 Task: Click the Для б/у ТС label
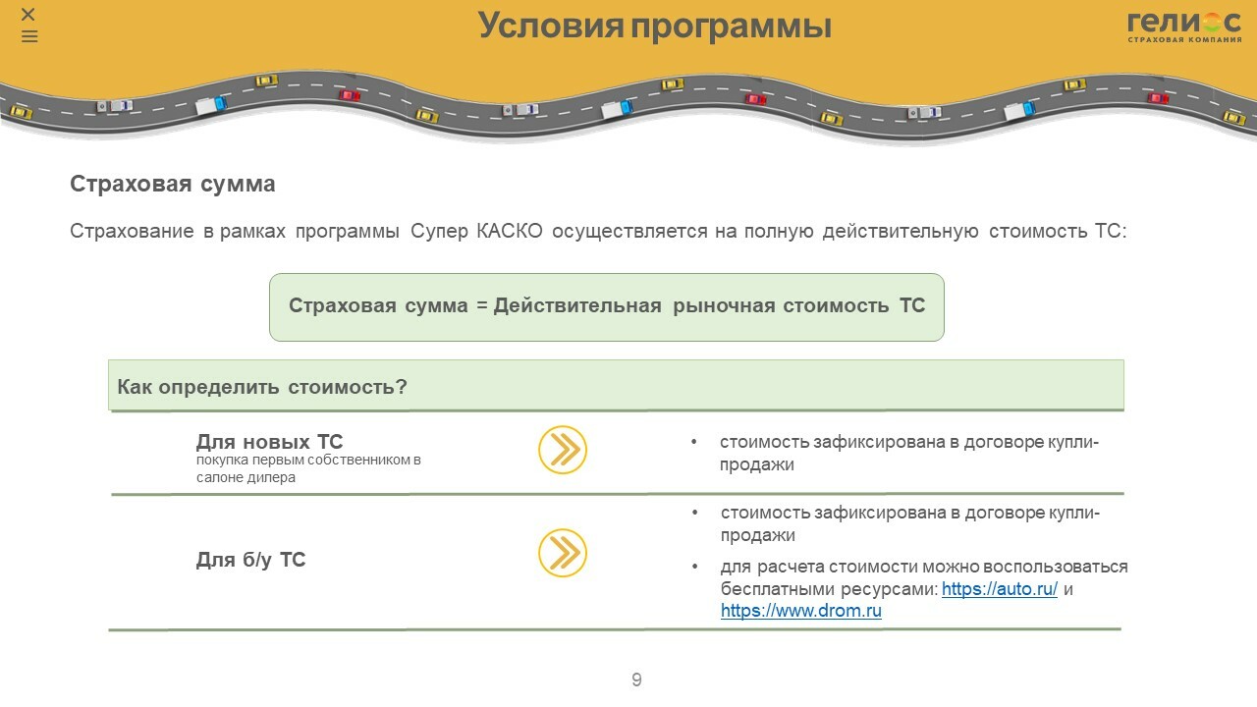(251, 560)
